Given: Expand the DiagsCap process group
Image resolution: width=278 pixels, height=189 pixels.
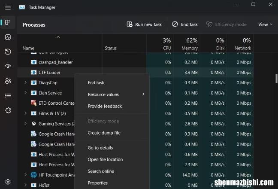Looking at the screenshot, I should [x=26, y=82].
